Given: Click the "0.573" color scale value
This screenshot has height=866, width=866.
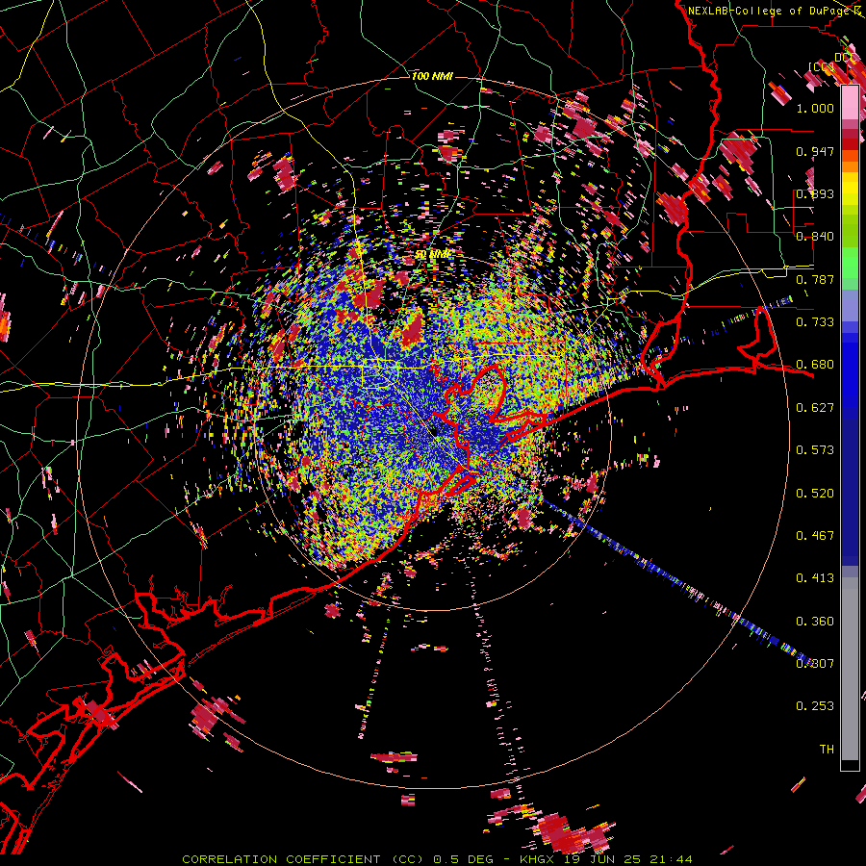Looking at the screenshot, I should tap(815, 450).
